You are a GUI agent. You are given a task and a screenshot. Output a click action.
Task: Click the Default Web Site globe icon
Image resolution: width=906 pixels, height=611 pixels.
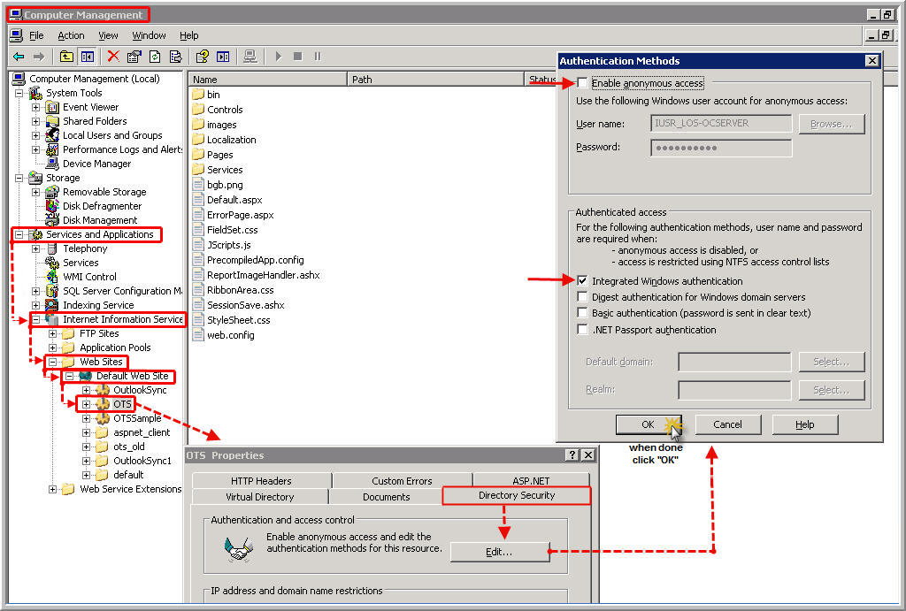tap(86, 376)
